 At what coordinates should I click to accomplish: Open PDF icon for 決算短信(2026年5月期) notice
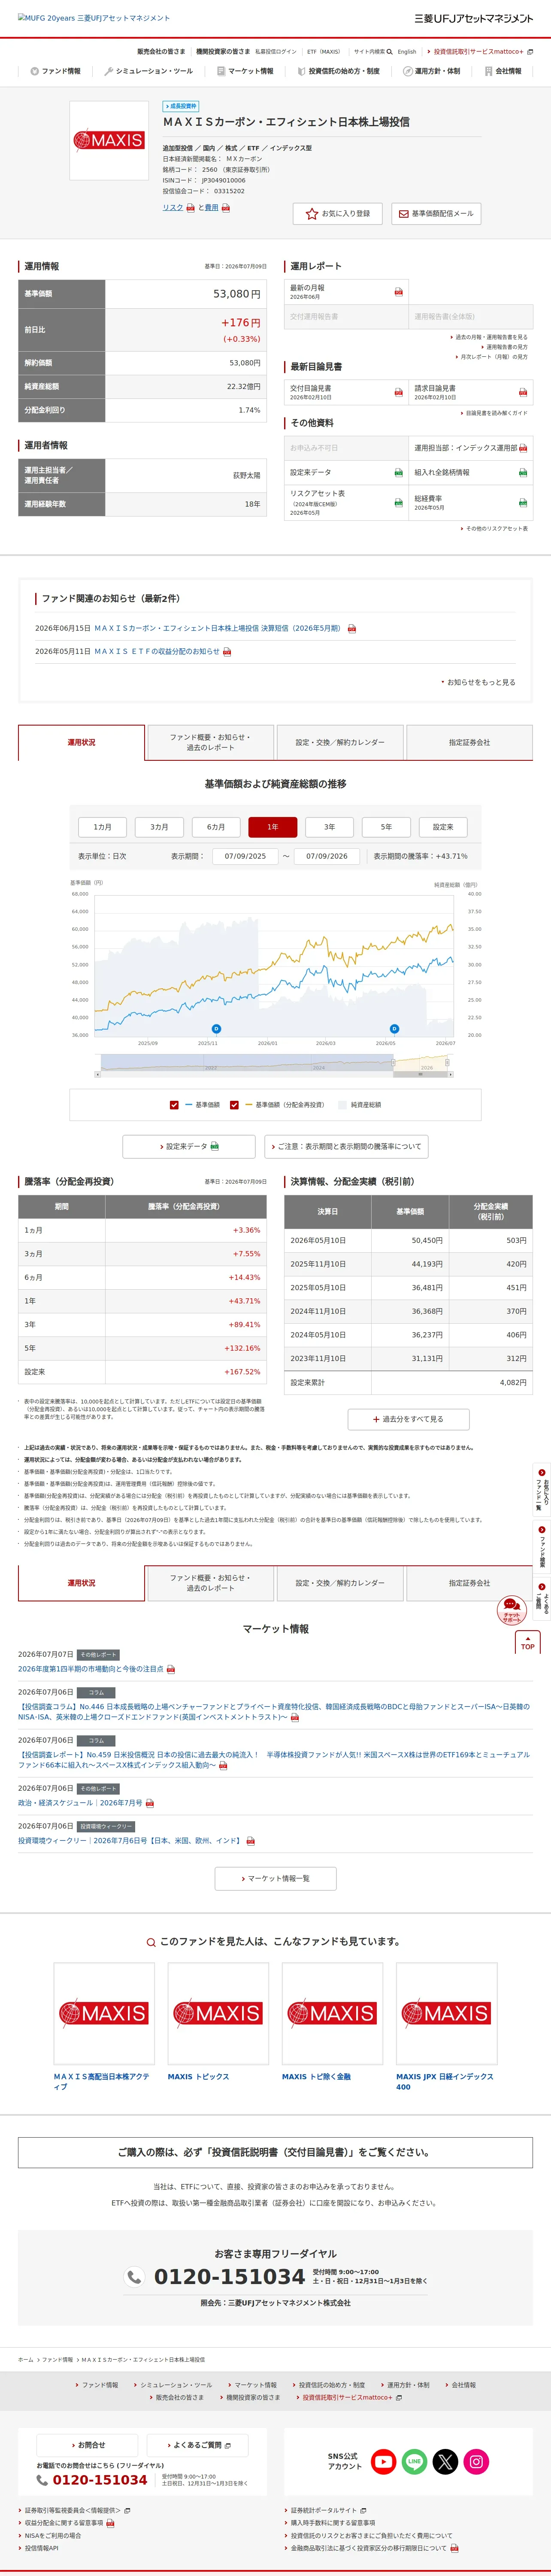tap(352, 629)
